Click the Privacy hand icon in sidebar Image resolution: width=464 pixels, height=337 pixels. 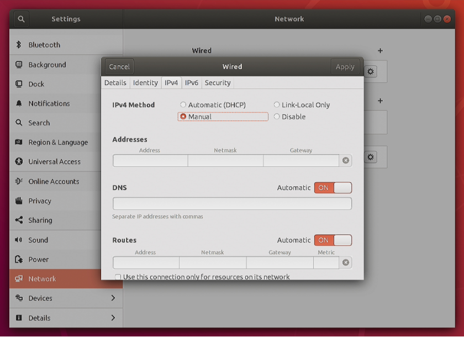tap(19, 201)
